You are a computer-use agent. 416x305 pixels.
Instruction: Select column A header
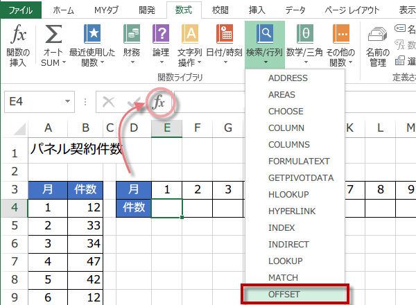[48, 128]
